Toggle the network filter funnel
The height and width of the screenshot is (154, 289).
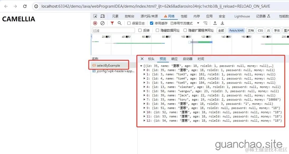(x=112, y=23)
